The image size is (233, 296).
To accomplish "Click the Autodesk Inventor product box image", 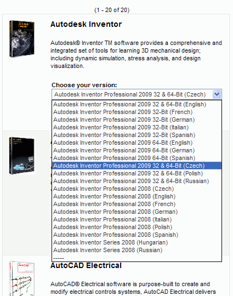I will tap(22, 39).
